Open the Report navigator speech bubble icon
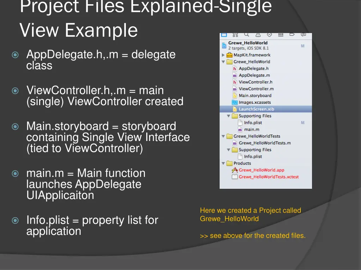The width and height of the screenshot is (361, 270). tap(304, 35)
